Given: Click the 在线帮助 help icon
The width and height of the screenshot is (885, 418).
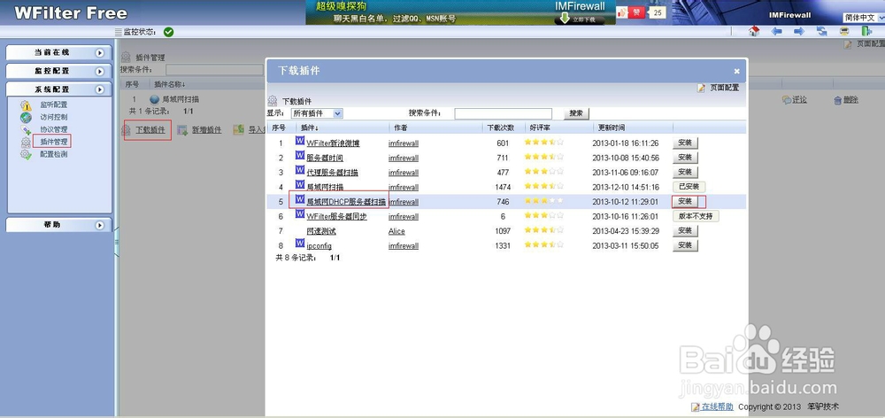Looking at the screenshot, I should (696, 406).
